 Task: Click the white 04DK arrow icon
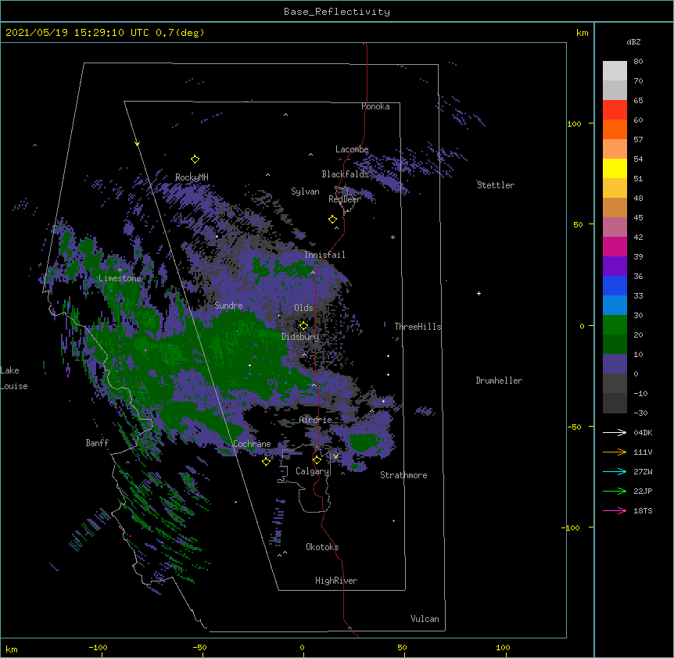[x=615, y=432]
